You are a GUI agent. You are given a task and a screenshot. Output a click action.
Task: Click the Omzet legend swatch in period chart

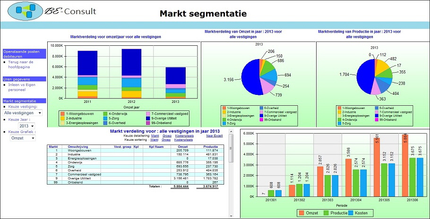(x=301, y=213)
